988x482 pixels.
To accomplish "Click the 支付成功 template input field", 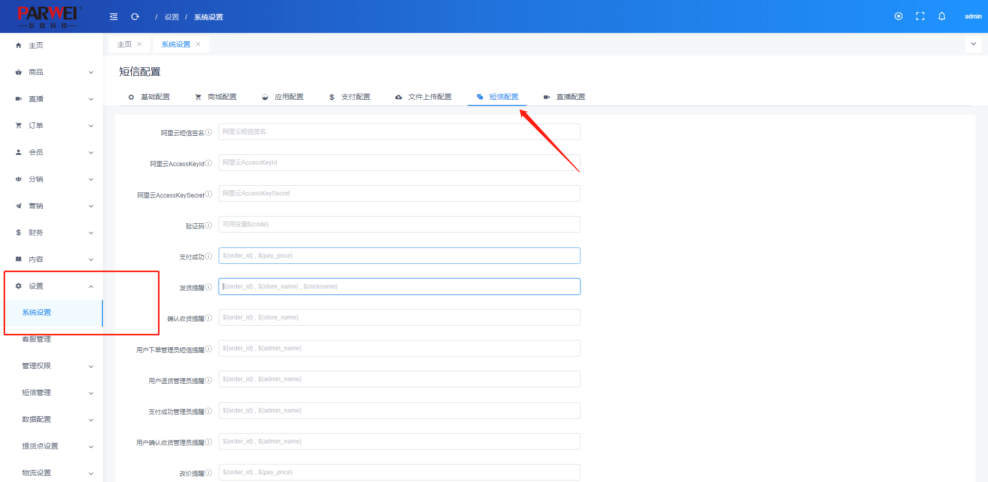I will click(x=399, y=256).
